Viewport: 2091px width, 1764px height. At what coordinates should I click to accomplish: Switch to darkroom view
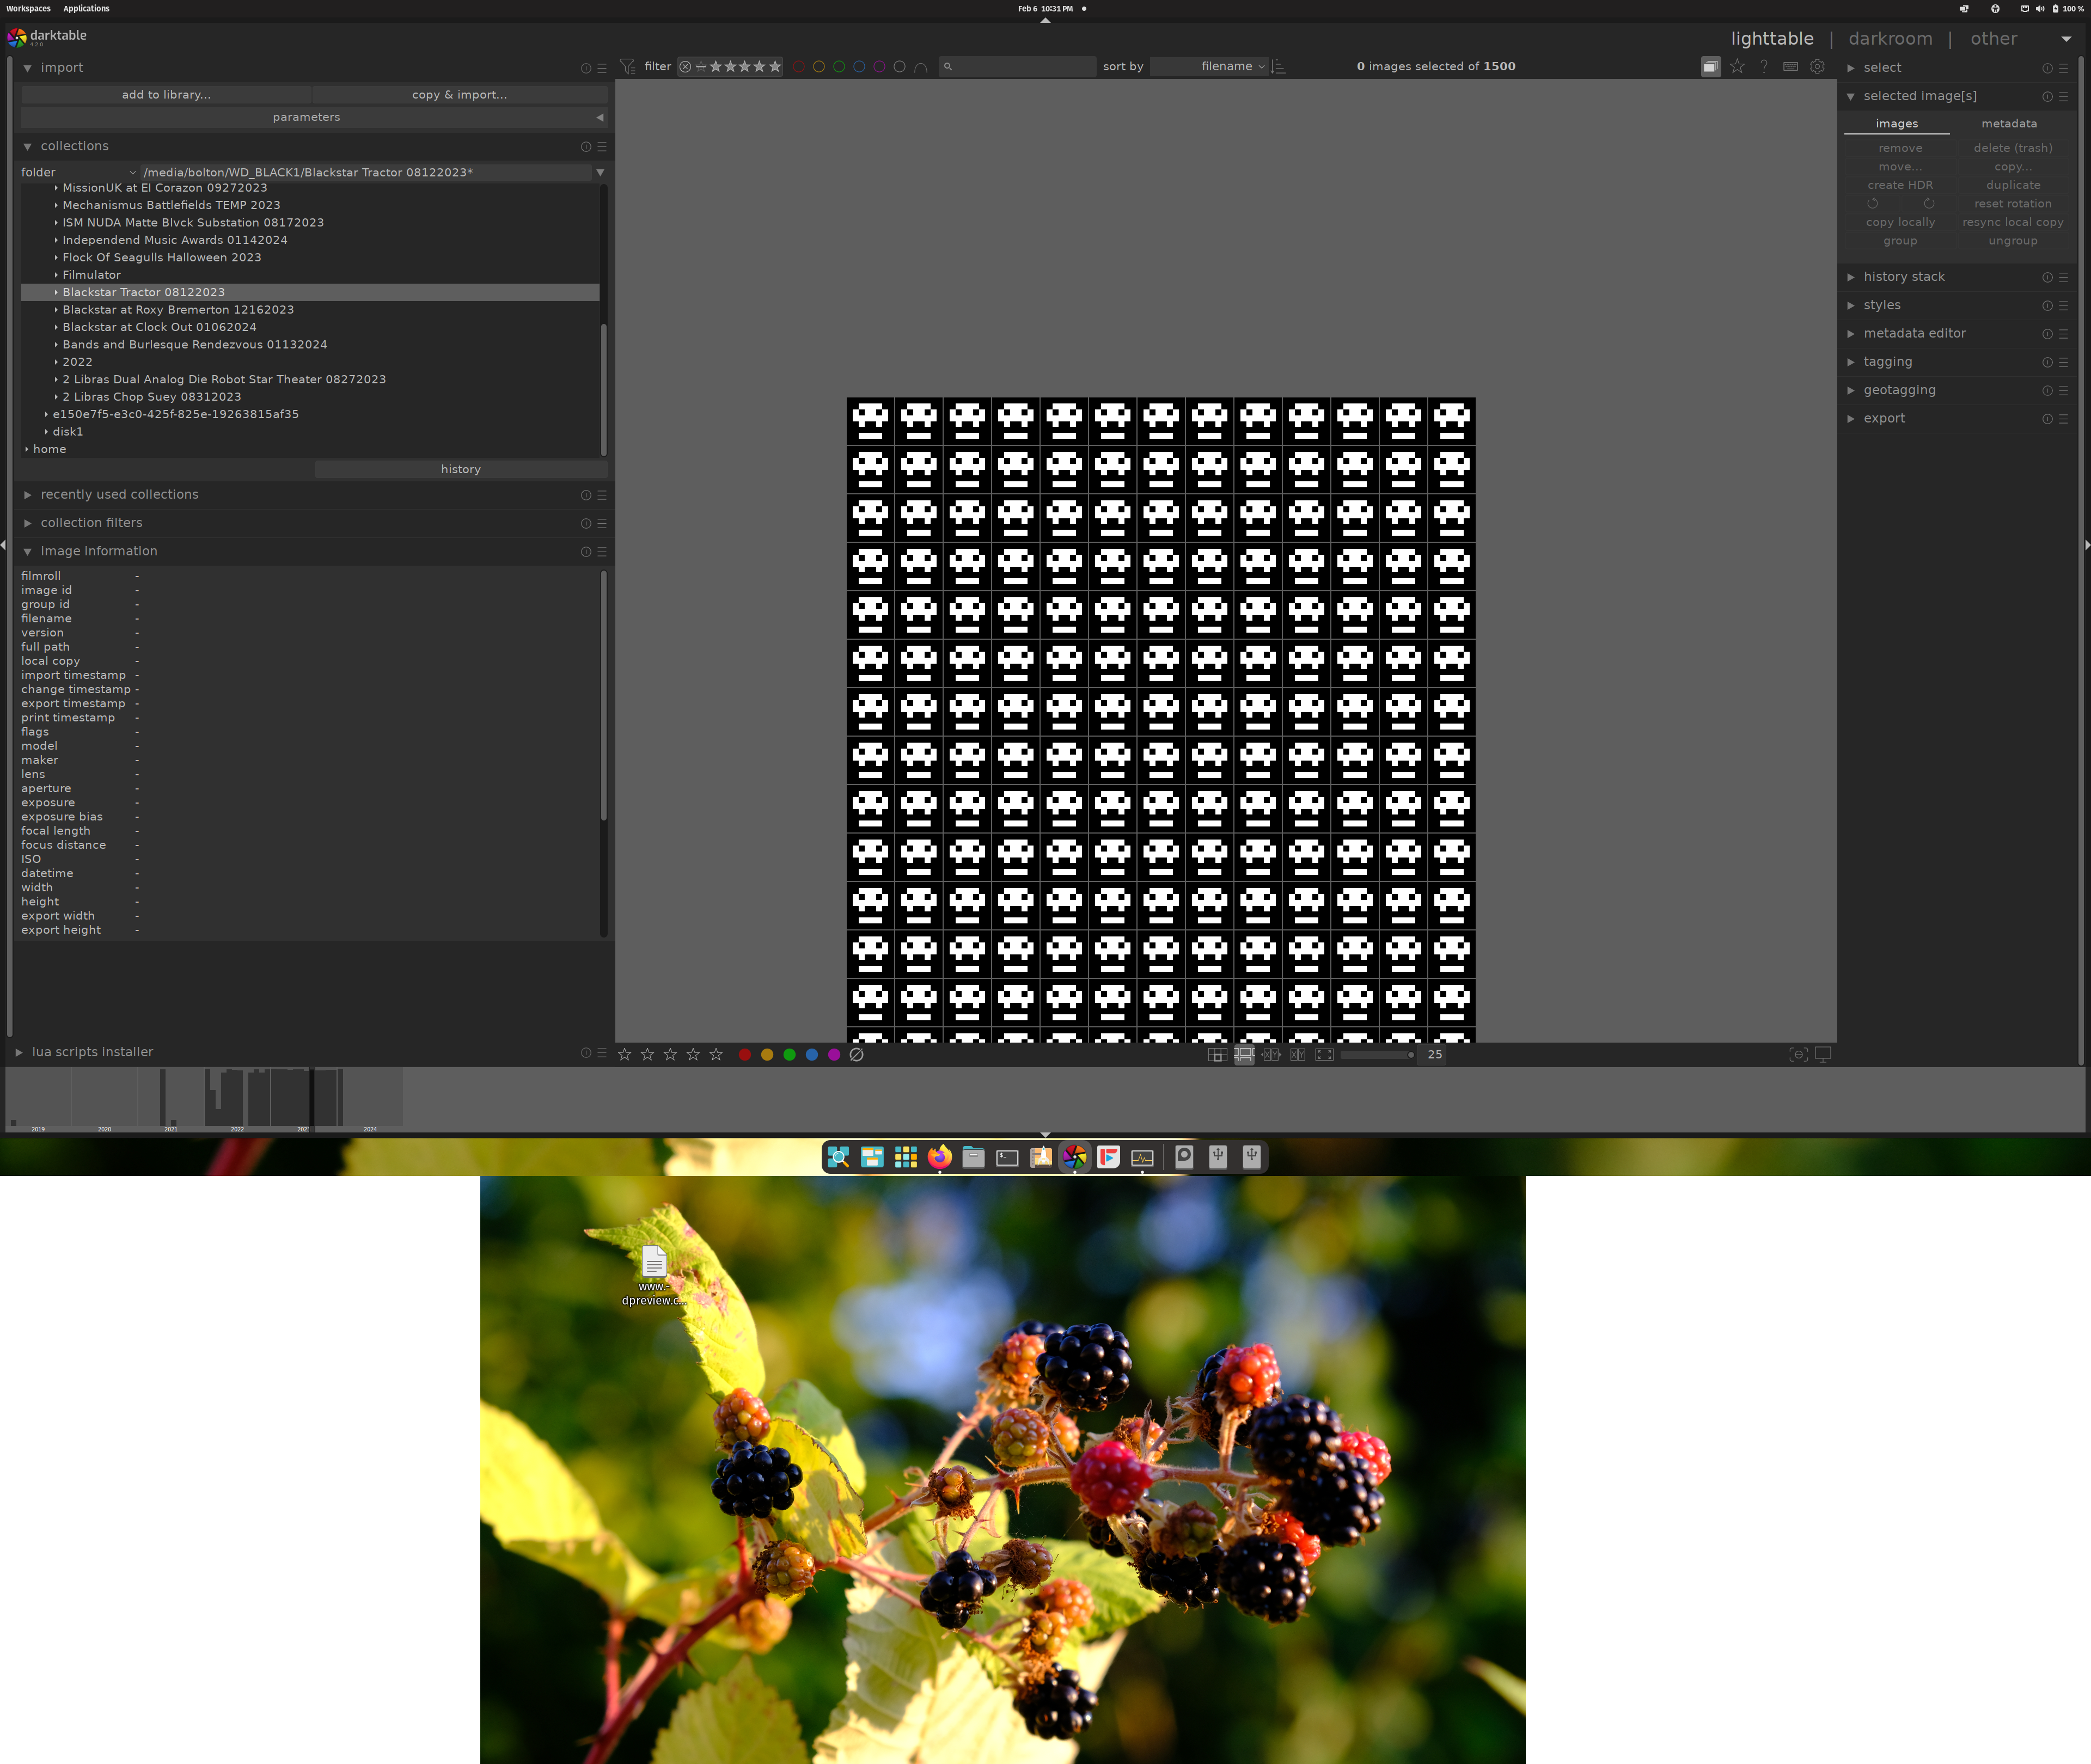pyautogui.click(x=1890, y=38)
